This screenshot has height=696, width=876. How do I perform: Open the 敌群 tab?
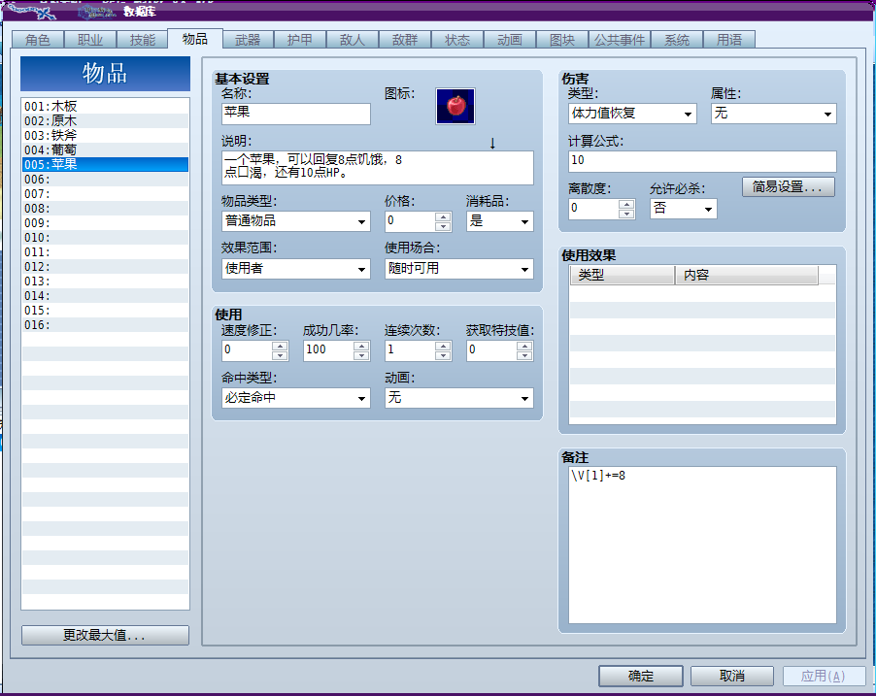[405, 40]
